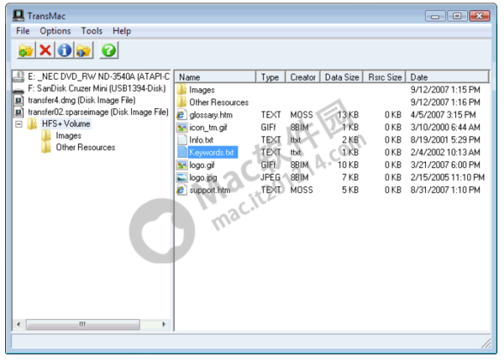This screenshot has height=361, width=504.
Task: Select the NEC DVD_RW drive E: entry
Action: [97, 76]
